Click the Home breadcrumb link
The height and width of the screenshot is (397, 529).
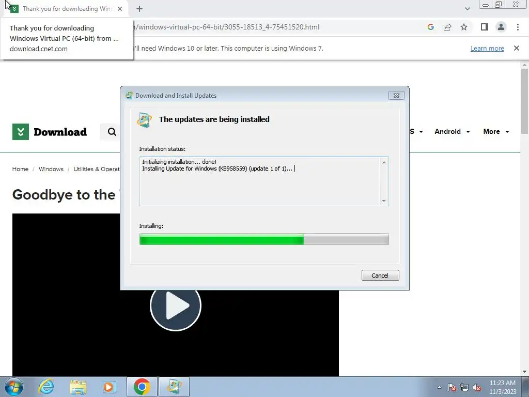[20, 169]
